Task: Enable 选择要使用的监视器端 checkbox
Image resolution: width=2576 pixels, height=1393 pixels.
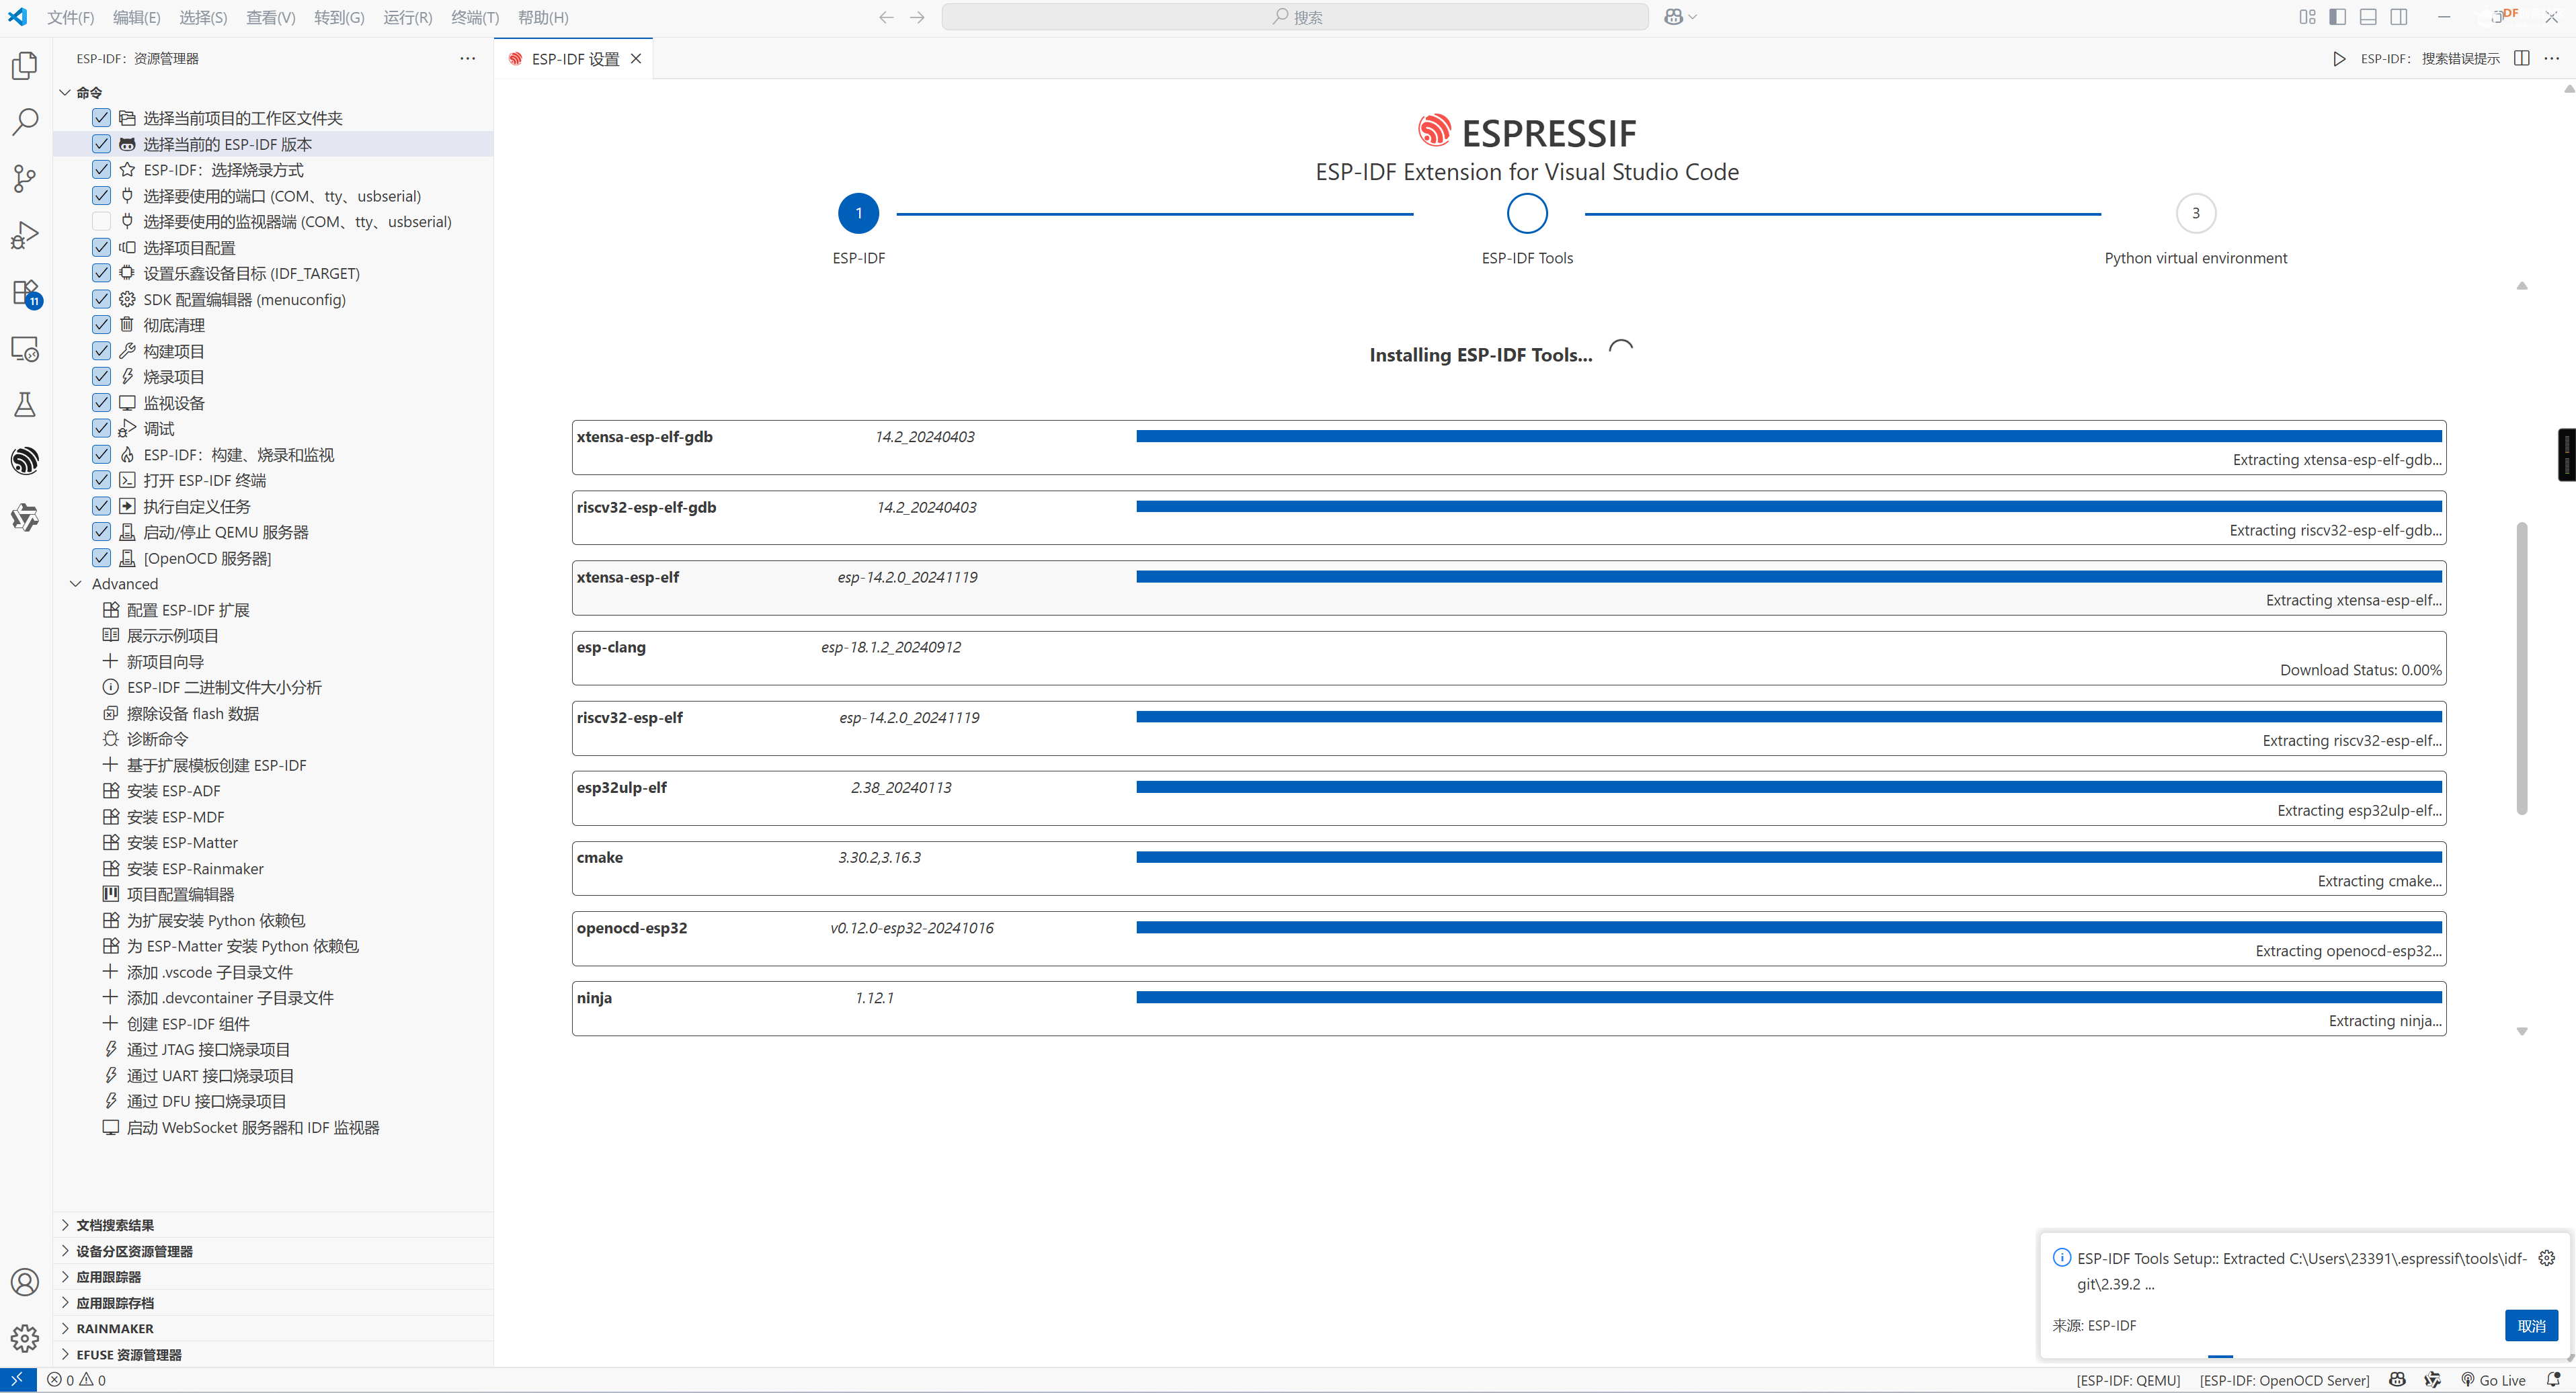Action: pyautogui.click(x=101, y=222)
